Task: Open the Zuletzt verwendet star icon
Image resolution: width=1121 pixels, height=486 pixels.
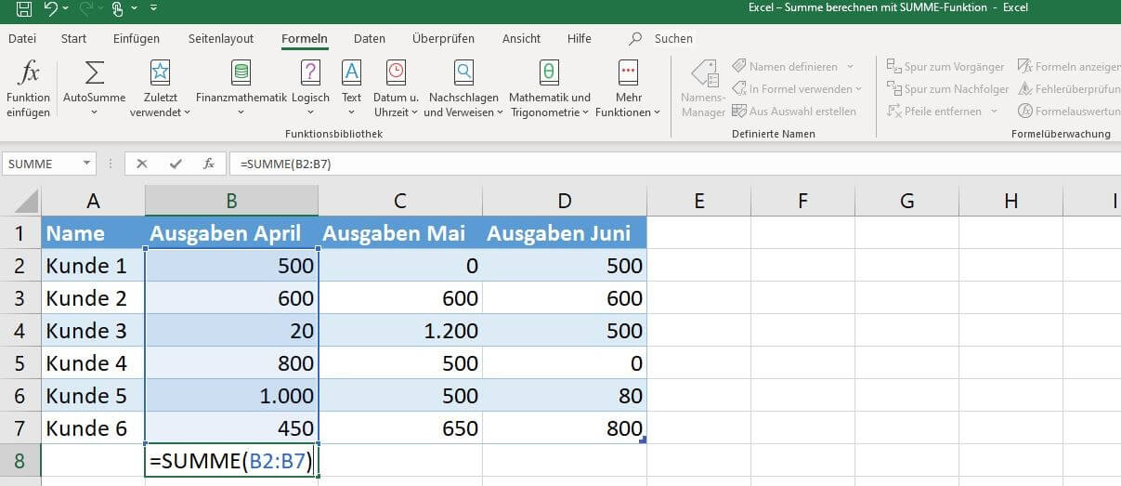Action: point(160,73)
